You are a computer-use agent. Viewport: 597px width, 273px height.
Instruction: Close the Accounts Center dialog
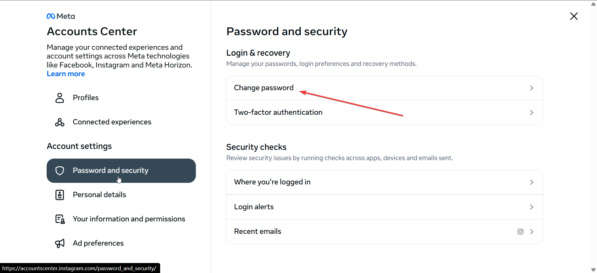click(x=574, y=16)
